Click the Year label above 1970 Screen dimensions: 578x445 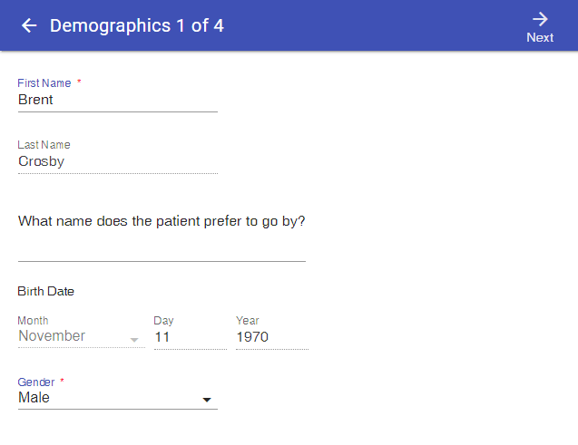point(248,321)
